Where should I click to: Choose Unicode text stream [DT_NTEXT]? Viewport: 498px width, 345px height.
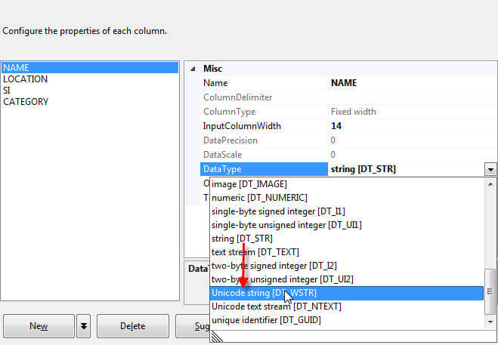tap(274, 306)
